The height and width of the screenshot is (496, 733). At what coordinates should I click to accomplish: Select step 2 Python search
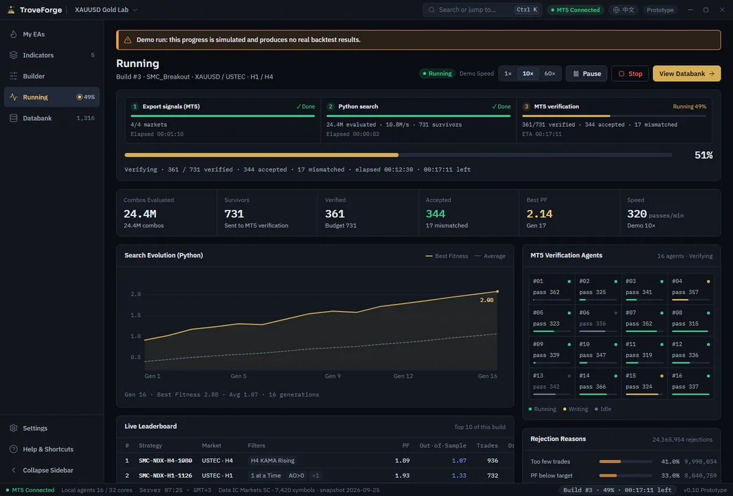click(x=418, y=121)
